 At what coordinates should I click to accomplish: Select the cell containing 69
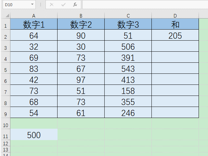click(34, 57)
